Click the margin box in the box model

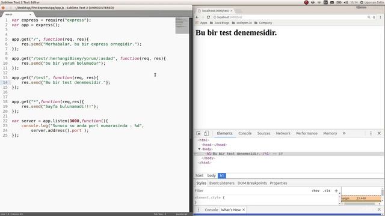pos(361,198)
